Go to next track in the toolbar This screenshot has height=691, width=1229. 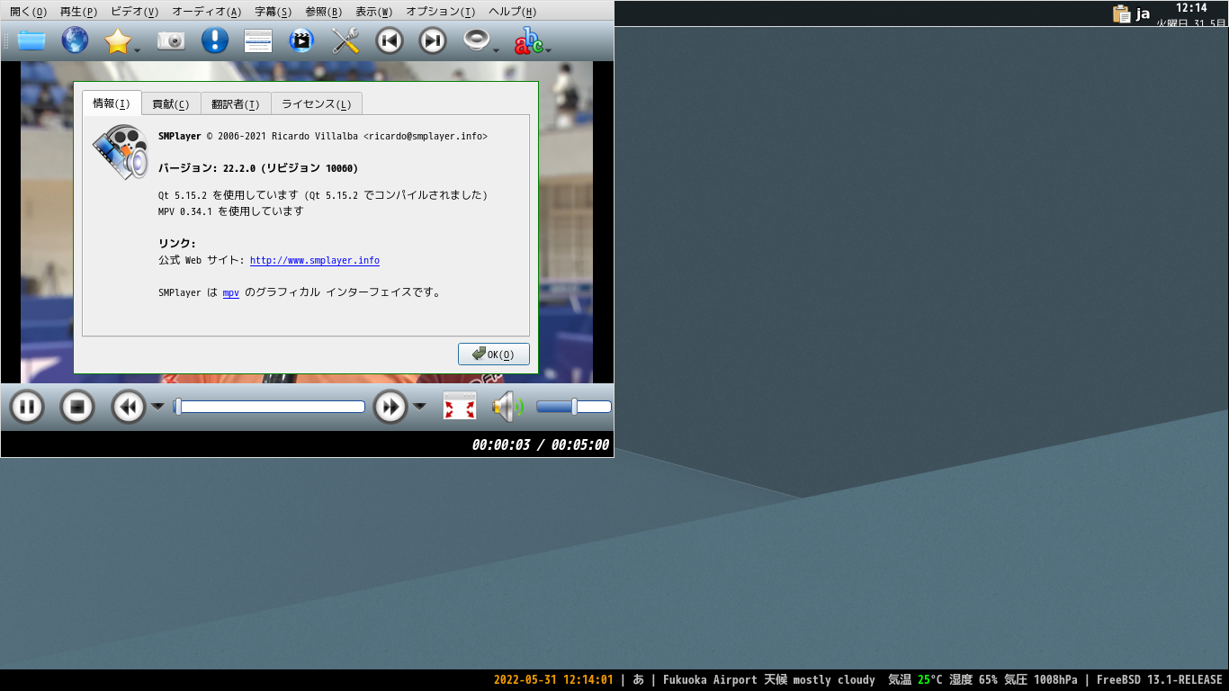[x=433, y=40]
